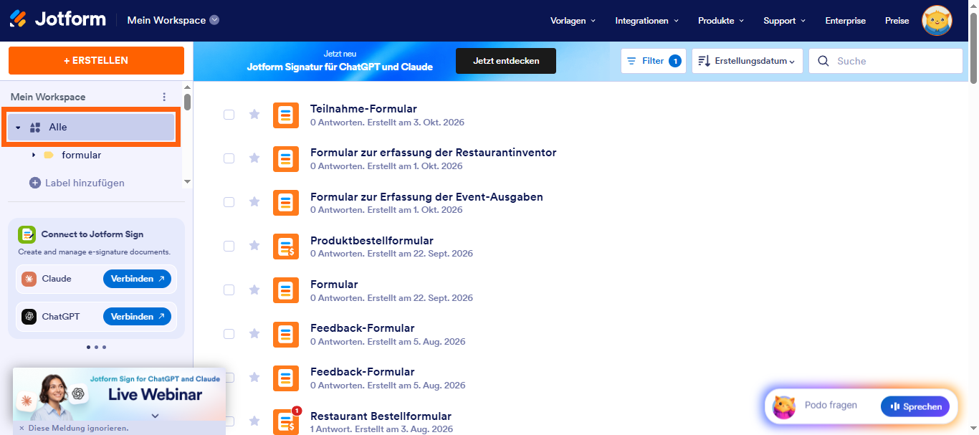Expand the formular folder arrow
This screenshot has height=435, width=979.
pos(34,155)
